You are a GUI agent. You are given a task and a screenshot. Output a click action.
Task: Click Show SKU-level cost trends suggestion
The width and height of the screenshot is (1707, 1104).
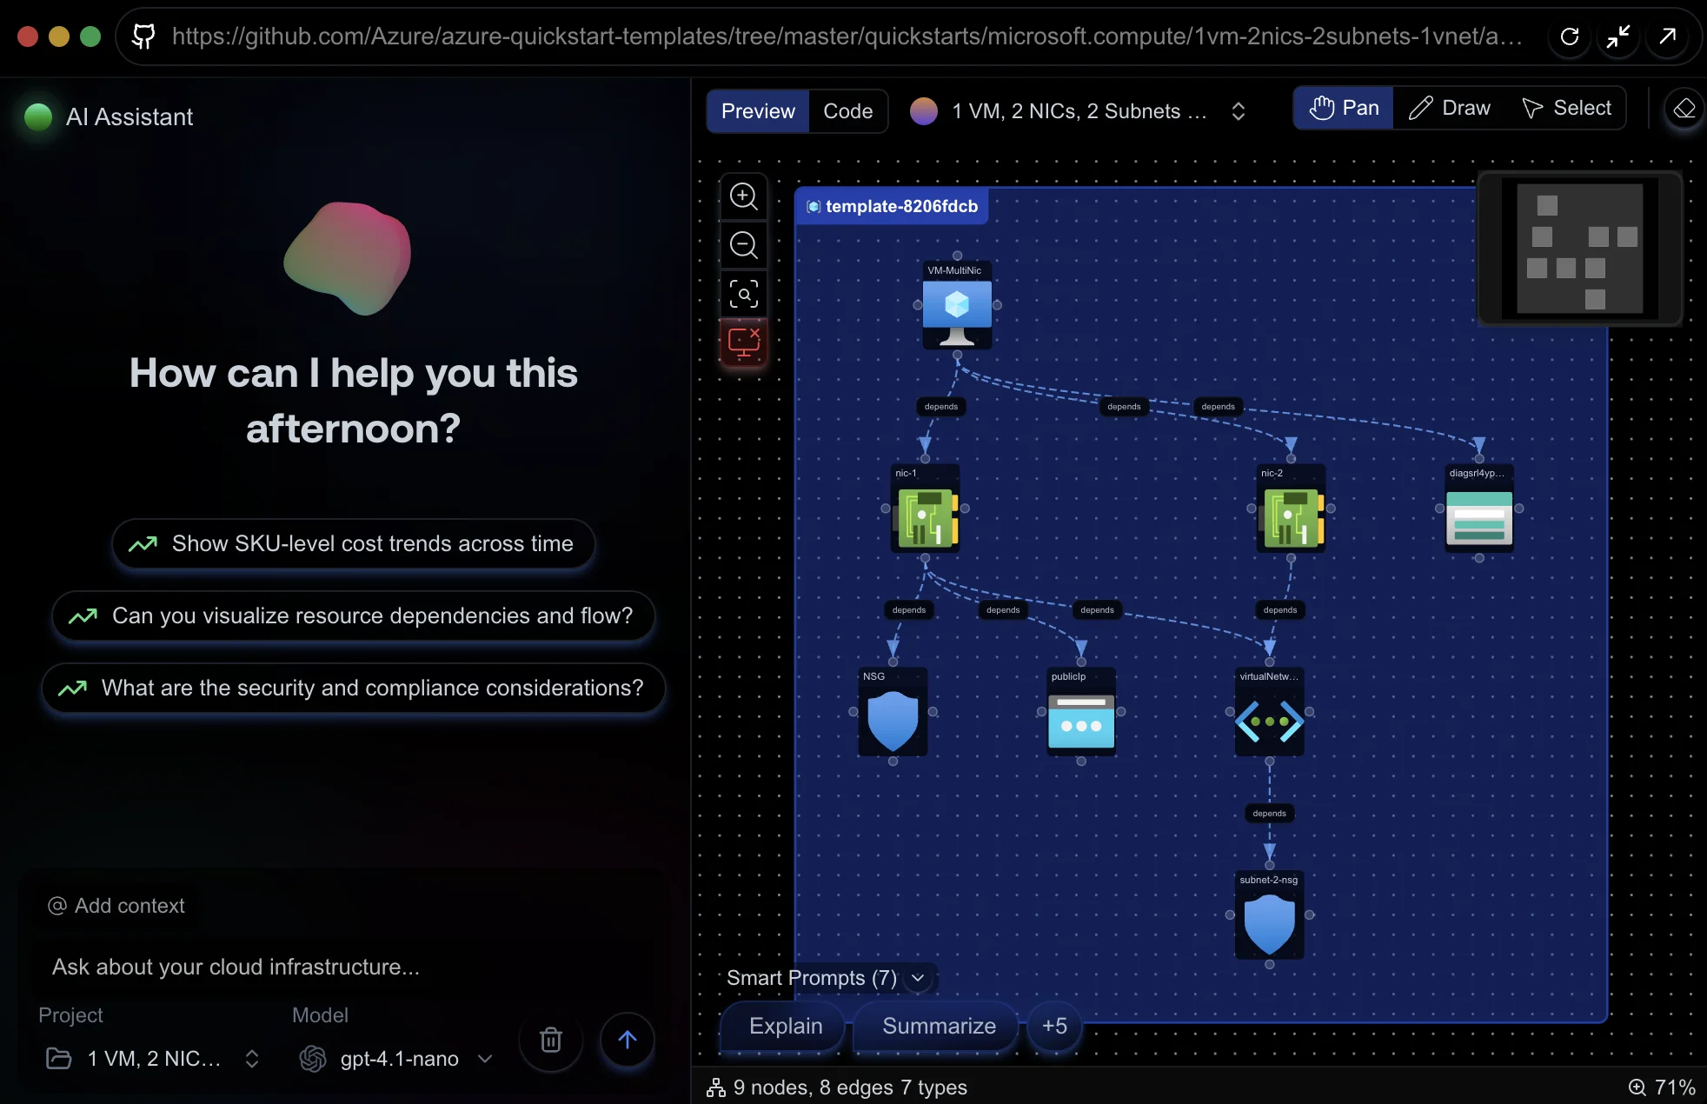point(353,543)
